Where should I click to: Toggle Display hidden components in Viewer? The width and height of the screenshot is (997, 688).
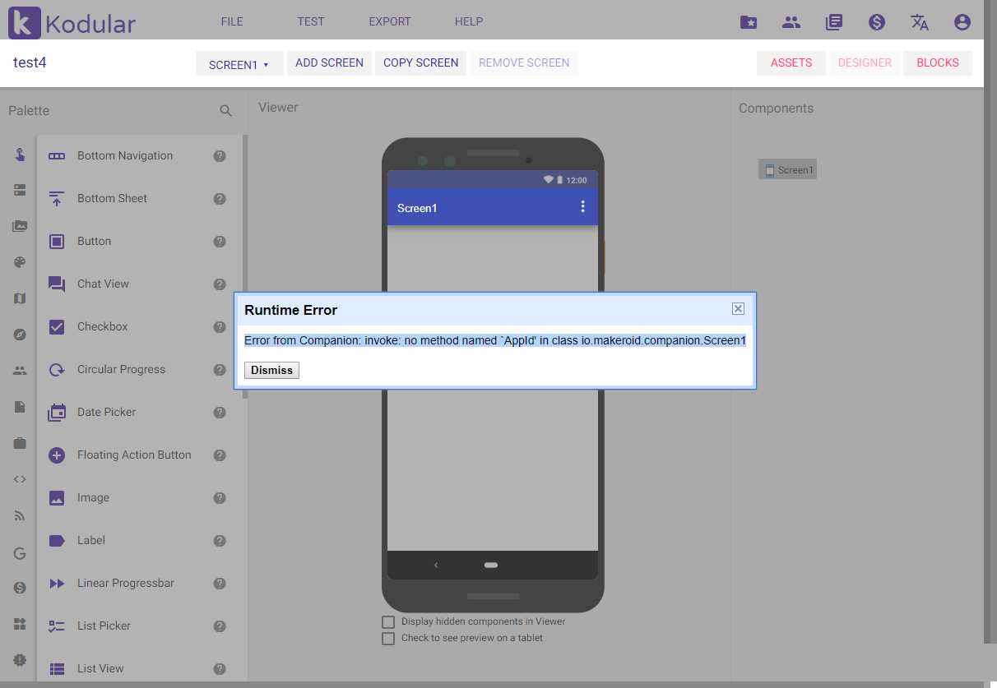388,622
